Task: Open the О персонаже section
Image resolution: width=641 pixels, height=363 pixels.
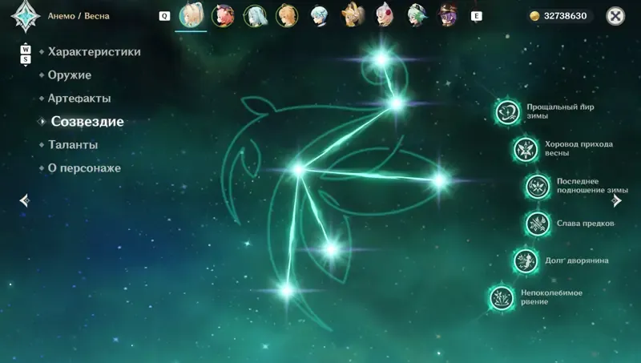Action: pyautogui.click(x=84, y=168)
